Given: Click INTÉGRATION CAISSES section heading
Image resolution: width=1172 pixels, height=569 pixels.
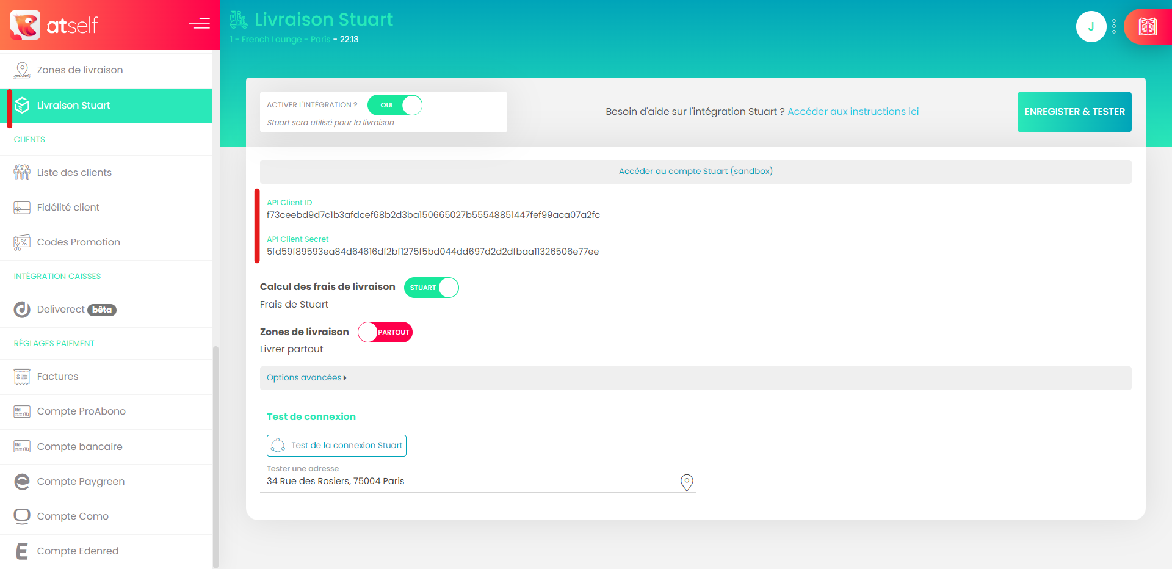Looking at the screenshot, I should pos(57,277).
